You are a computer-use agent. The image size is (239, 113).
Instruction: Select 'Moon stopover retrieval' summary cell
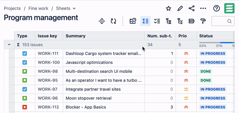(104, 98)
